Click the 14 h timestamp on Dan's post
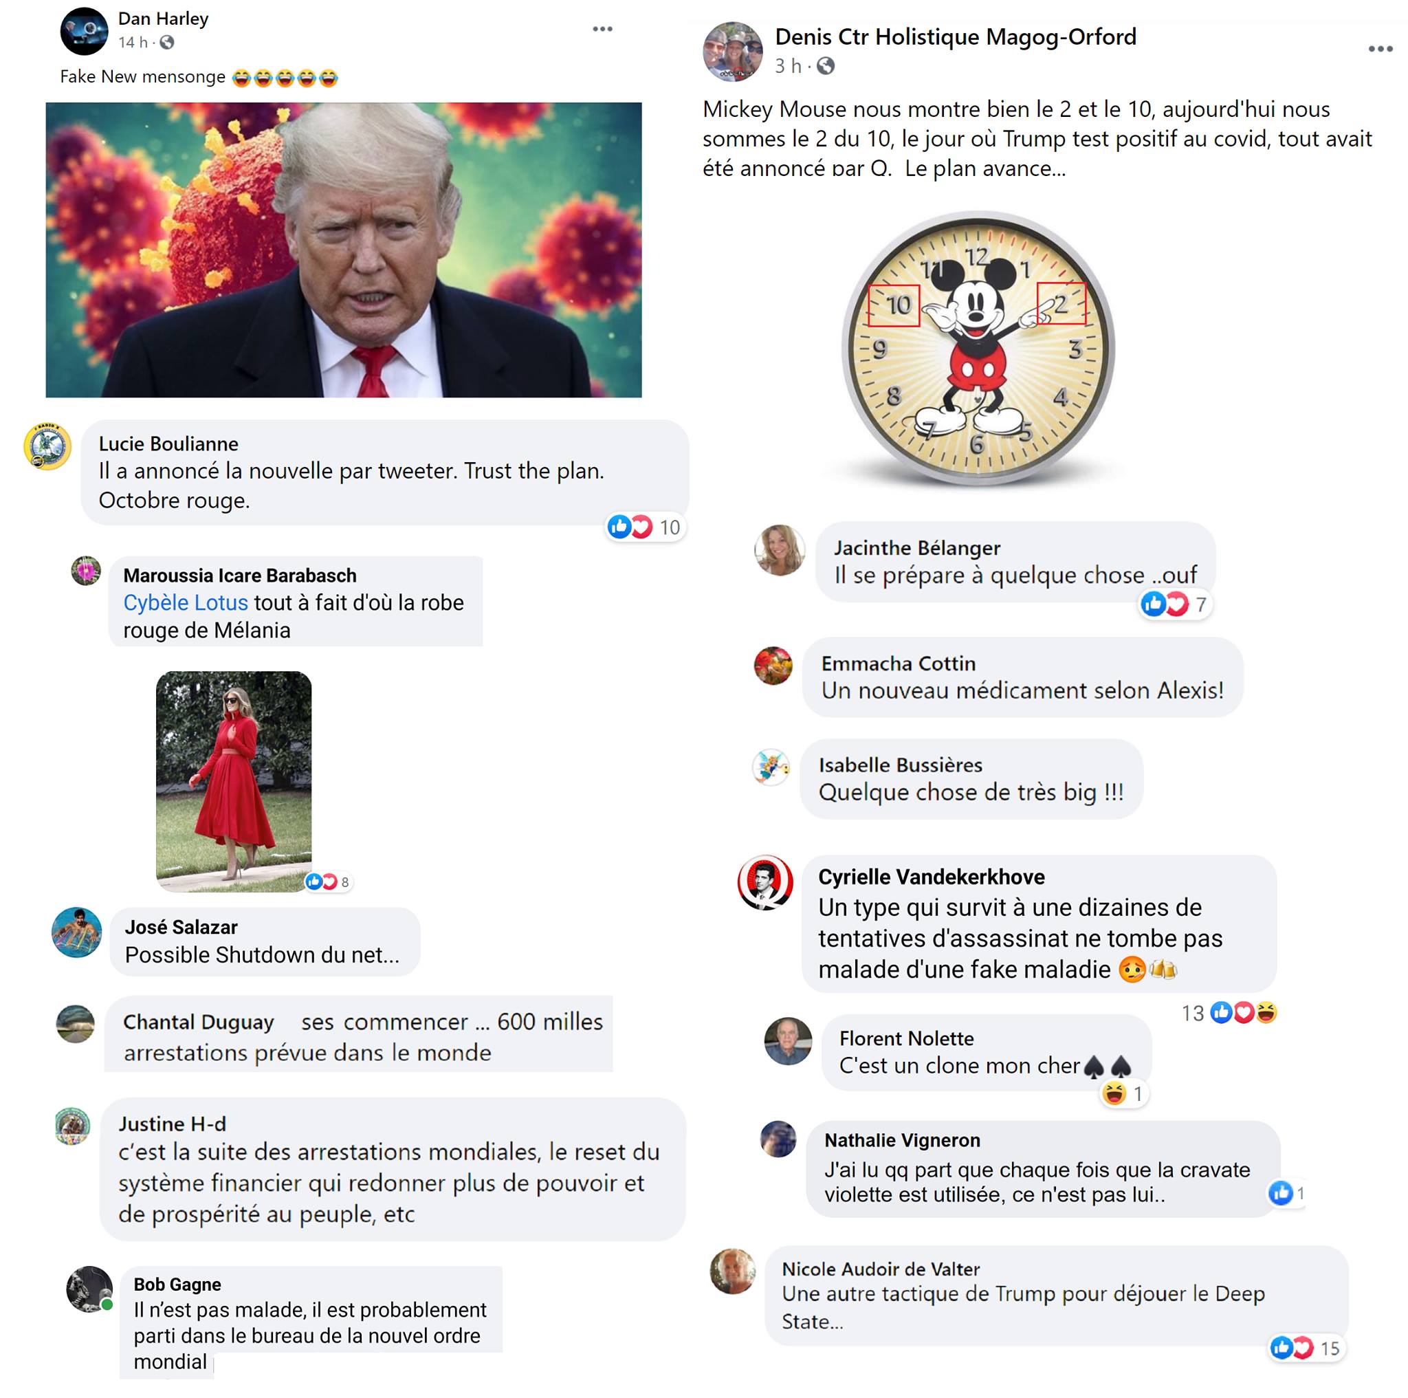The image size is (1408, 1398). tap(133, 42)
